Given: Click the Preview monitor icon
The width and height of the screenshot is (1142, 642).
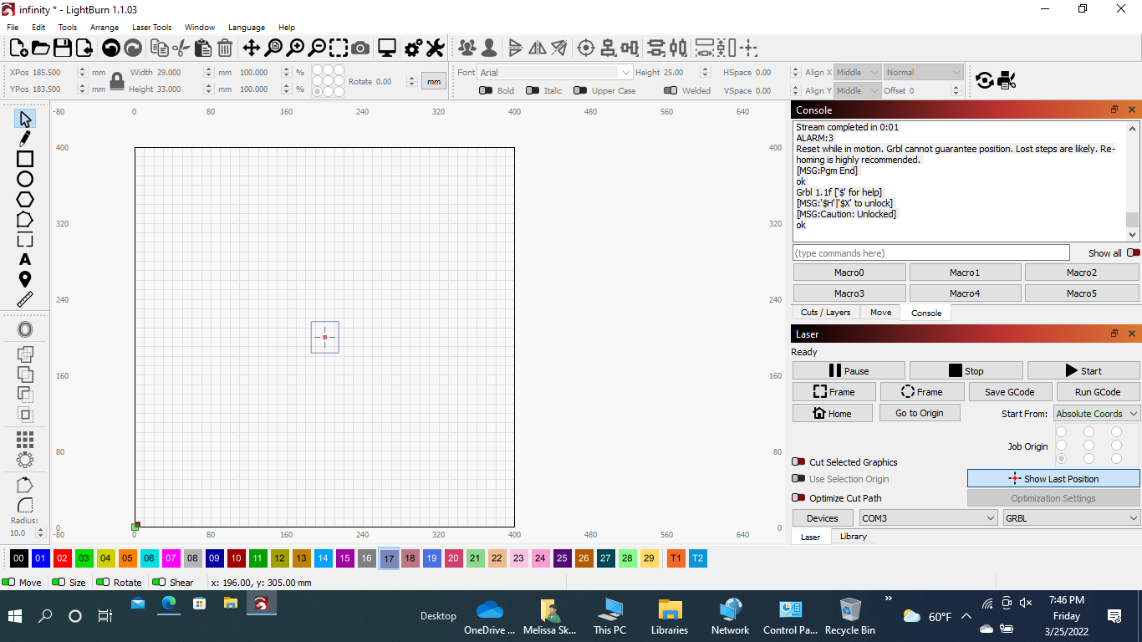Looking at the screenshot, I should pos(386,48).
